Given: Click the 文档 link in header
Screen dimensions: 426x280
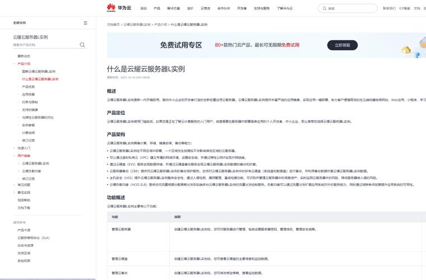Looking at the screenshot, I should click(x=417, y=8).
